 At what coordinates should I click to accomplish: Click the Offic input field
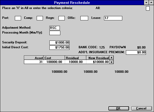(x=84, y=18)
